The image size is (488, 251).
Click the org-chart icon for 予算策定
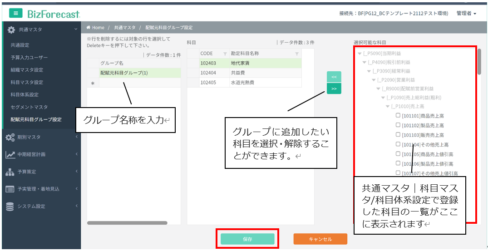click(x=10, y=172)
